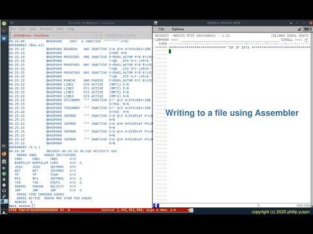
Task: Open the Tabs menu in Terminal window
Action: [60, 29]
